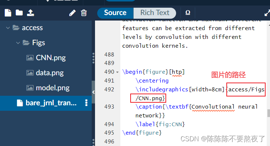Image resolution: width=270 pixels, height=146 pixels.
Task: Click line number 492 in the gutter
Action: (x=109, y=90)
